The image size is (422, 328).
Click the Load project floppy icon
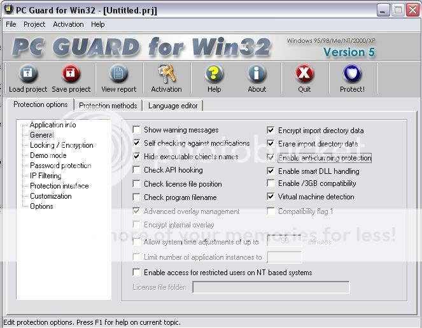point(28,73)
